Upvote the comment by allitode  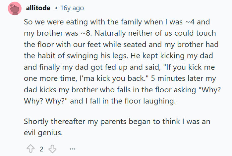click(30, 149)
